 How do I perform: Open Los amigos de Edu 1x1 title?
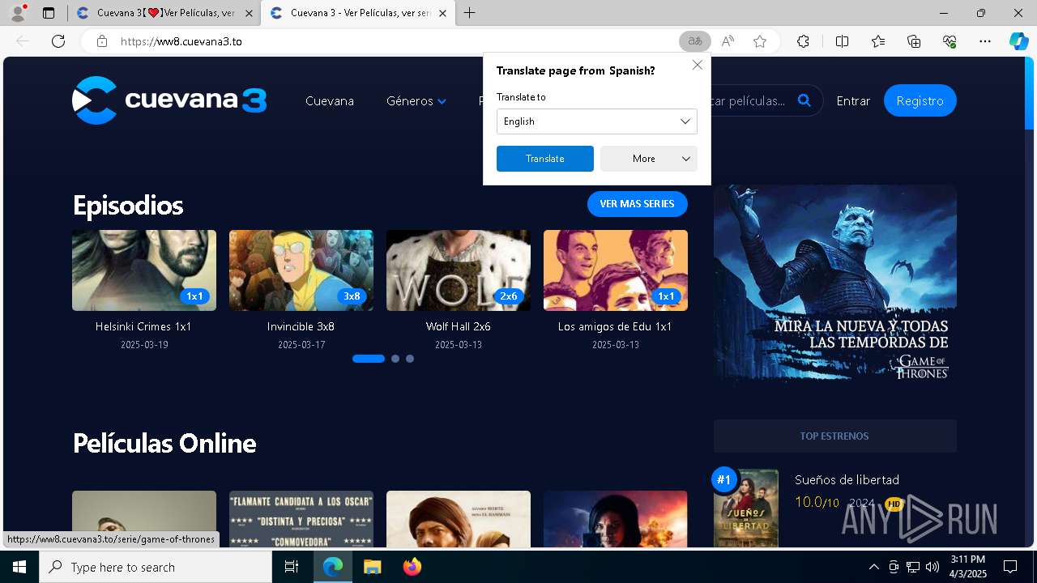pos(615,326)
